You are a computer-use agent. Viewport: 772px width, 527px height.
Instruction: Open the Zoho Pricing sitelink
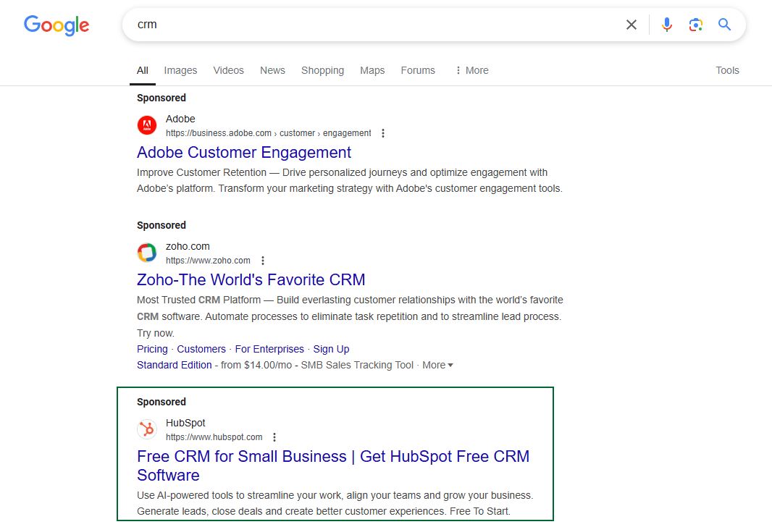(152, 349)
